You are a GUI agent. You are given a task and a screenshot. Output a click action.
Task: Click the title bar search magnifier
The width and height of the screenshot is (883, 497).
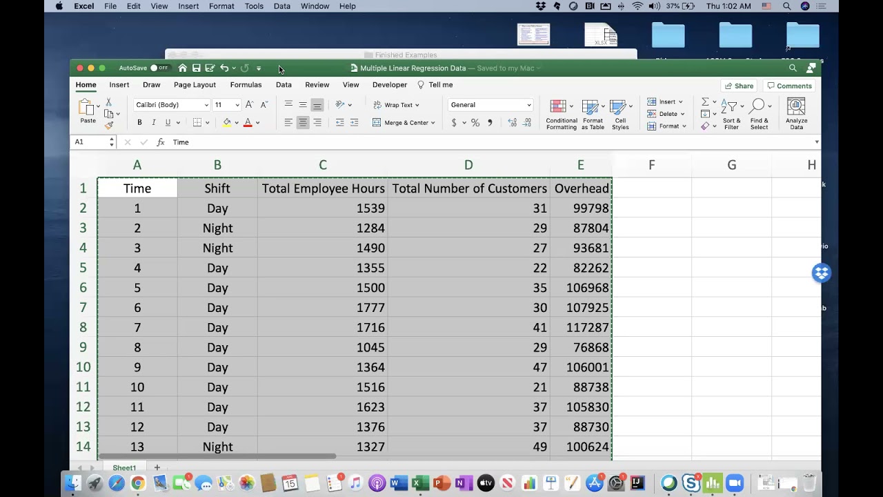pos(793,68)
